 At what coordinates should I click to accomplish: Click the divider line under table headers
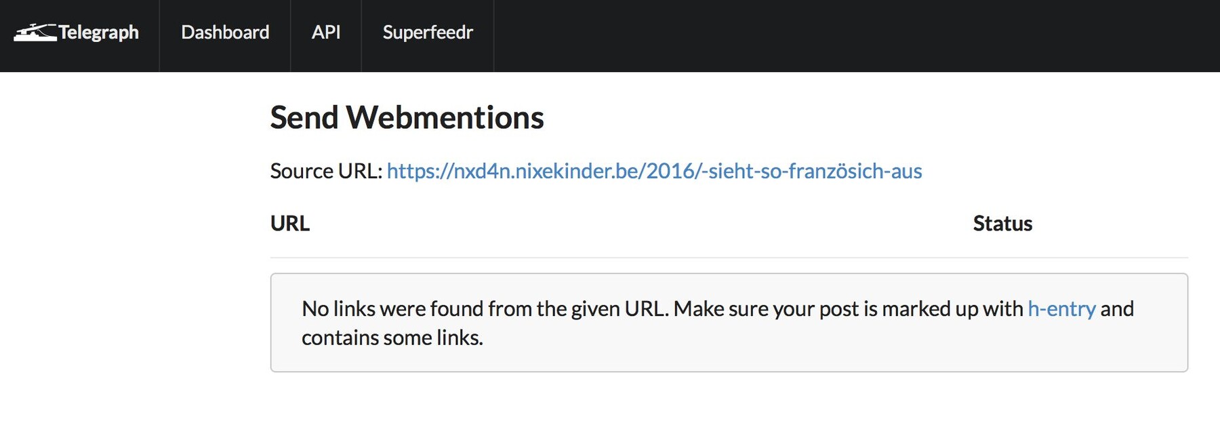(729, 258)
